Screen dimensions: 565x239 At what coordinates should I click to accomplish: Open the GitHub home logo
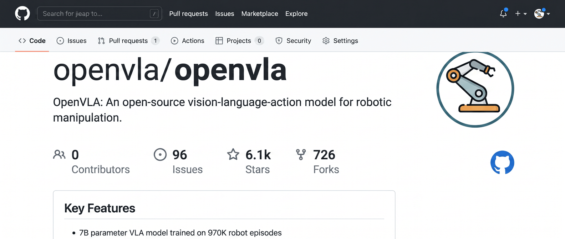(x=22, y=14)
